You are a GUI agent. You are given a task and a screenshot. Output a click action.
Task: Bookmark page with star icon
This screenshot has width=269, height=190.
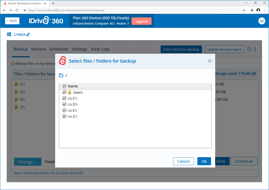244,10
